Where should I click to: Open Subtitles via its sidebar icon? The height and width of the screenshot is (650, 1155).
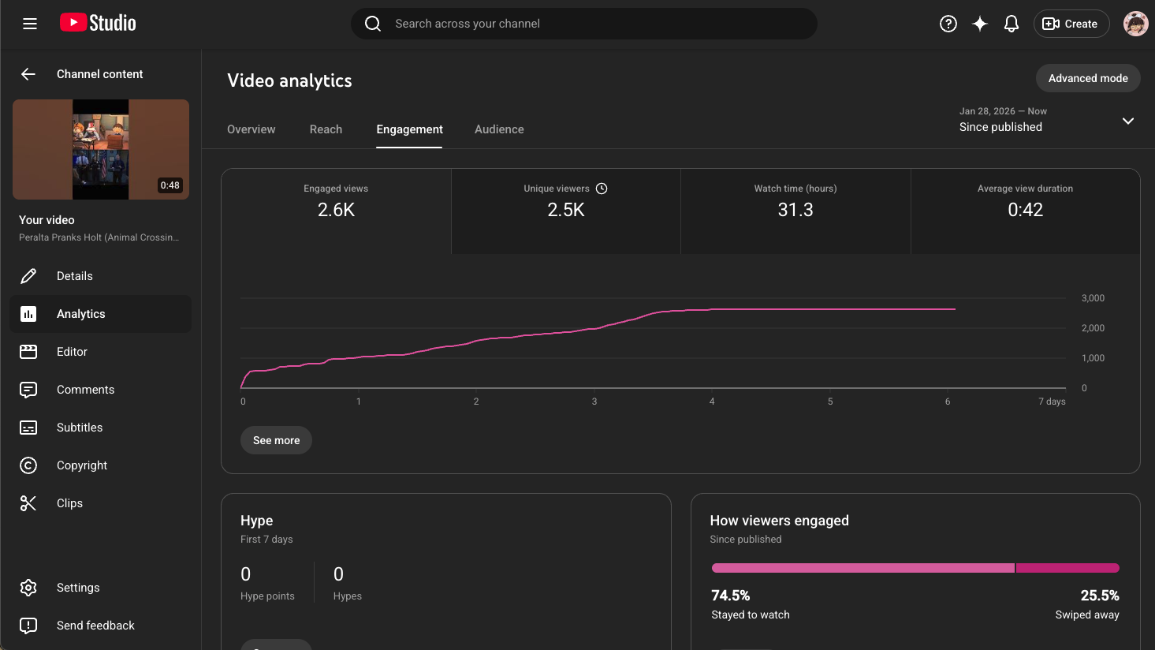(x=28, y=427)
